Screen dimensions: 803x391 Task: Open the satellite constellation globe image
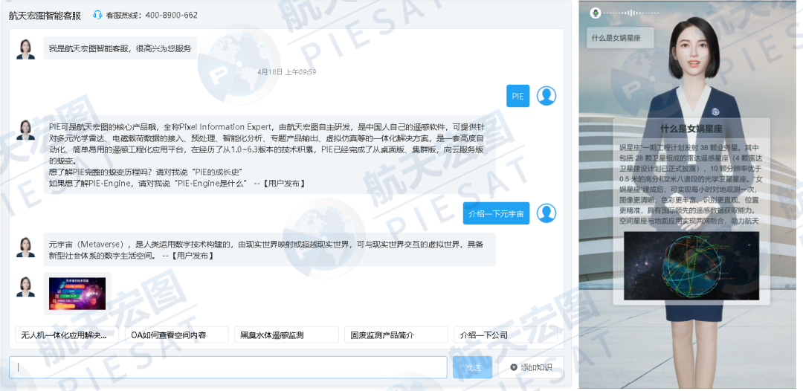click(691, 266)
